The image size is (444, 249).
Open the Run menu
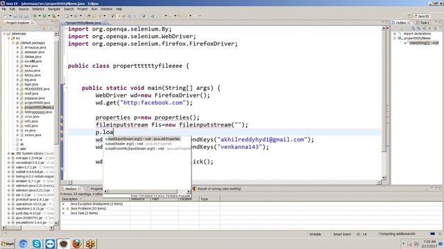pos(94,9)
